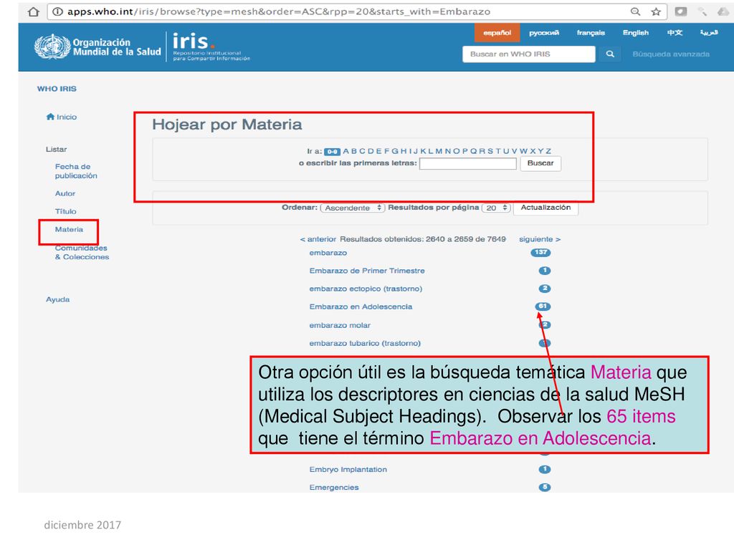Click the search magnifier button in header
Image resolution: width=734 pixels, height=550 pixels.
(610, 54)
